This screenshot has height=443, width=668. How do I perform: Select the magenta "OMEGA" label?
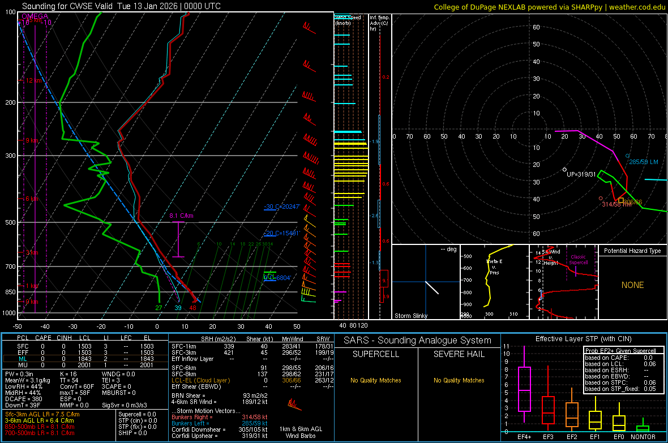35,16
